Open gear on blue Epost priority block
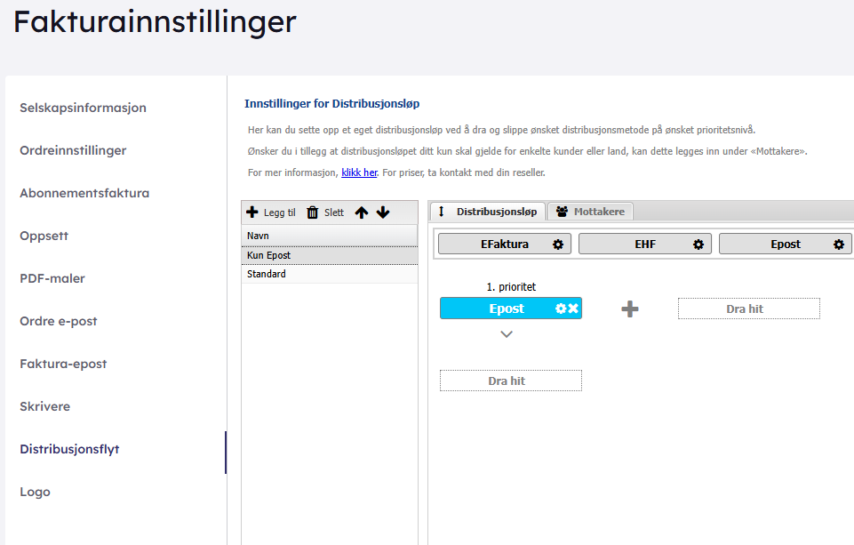This screenshot has height=545, width=854. [561, 309]
